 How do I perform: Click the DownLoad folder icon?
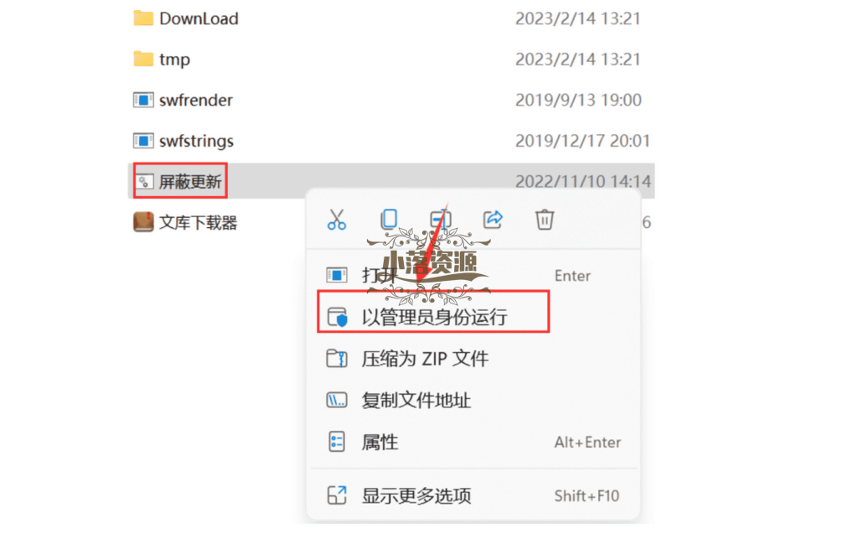tap(143, 18)
